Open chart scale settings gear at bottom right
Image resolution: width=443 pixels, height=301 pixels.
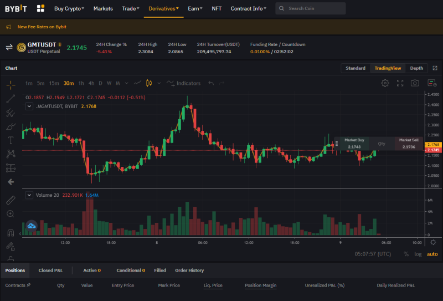click(433, 242)
